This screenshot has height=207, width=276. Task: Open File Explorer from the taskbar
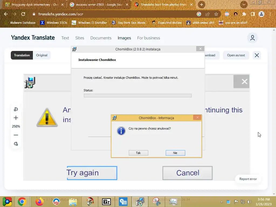click(73, 202)
